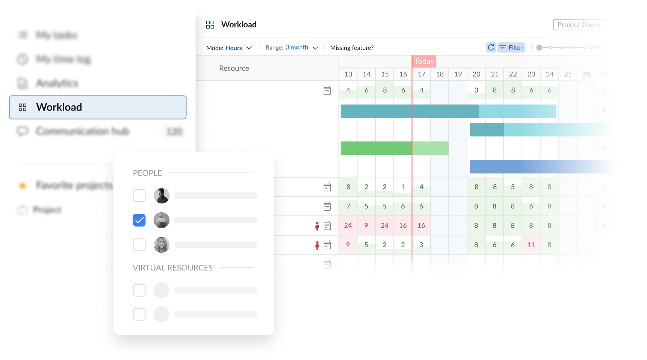Check the first person checkbox under People

pos(139,195)
